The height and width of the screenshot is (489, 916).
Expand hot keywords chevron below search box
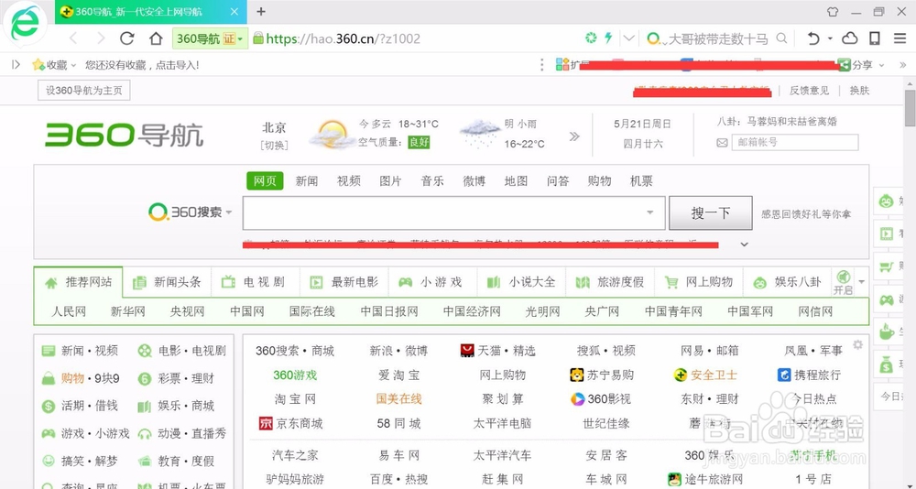pyautogui.click(x=744, y=244)
